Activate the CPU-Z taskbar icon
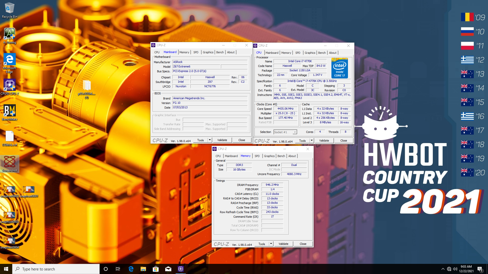The width and height of the screenshot is (488, 274). point(181,269)
